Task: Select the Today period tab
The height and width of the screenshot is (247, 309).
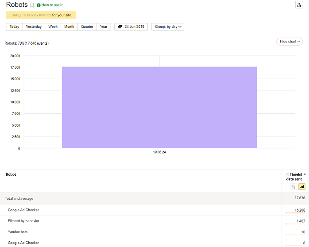Action: [14, 27]
